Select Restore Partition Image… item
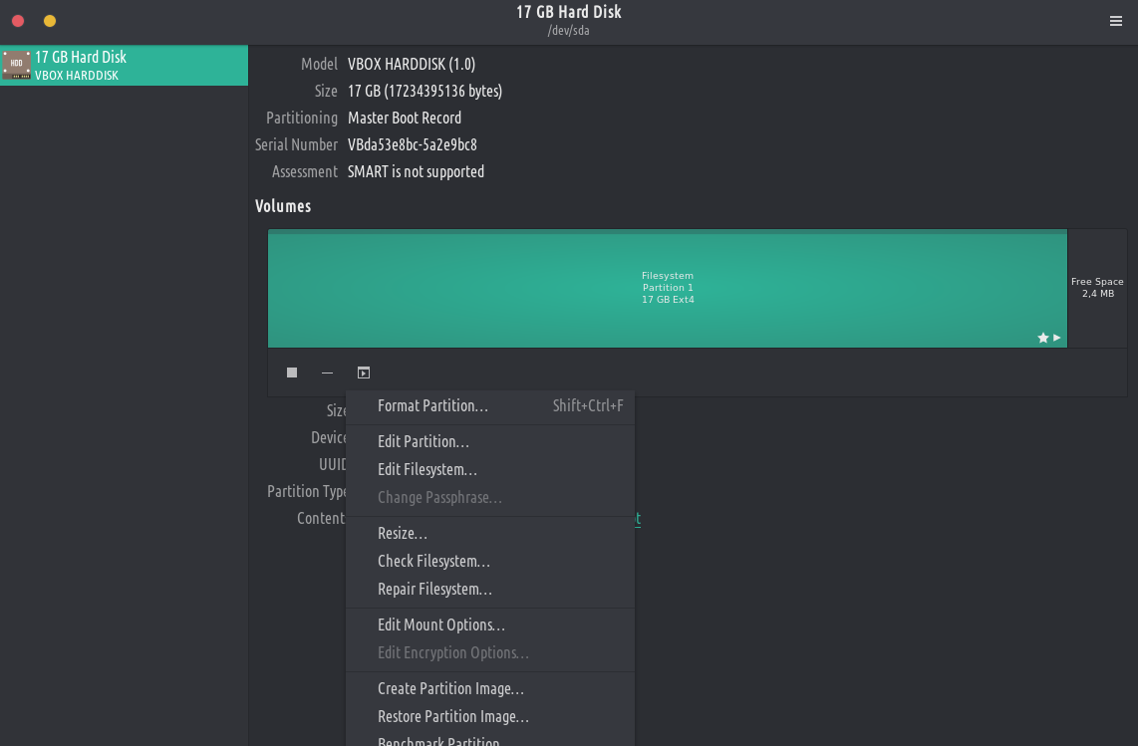This screenshot has width=1138, height=746. (453, 717)
